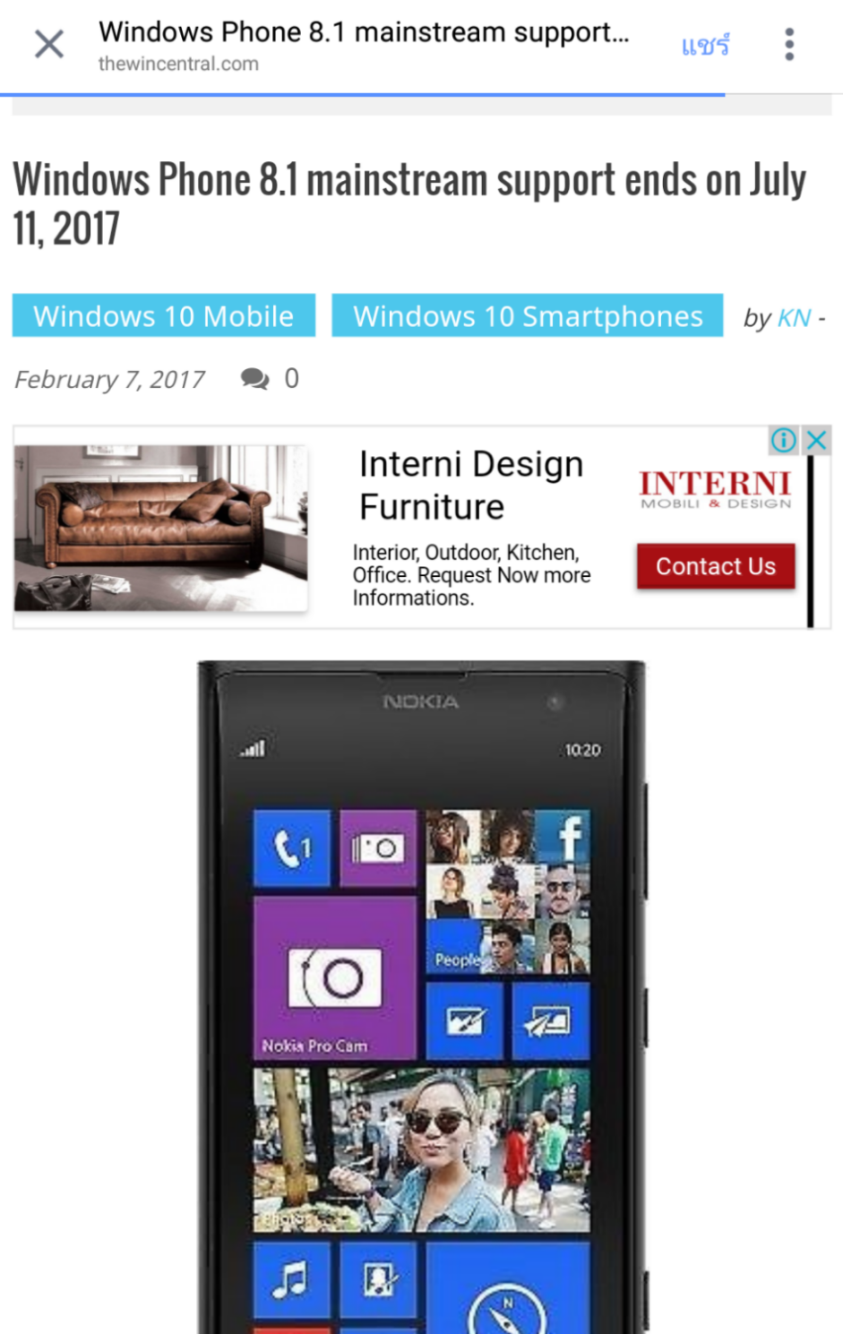
Task: Click the INTERNI Mobili & Design logo
Action: click(x=715, y=489)
